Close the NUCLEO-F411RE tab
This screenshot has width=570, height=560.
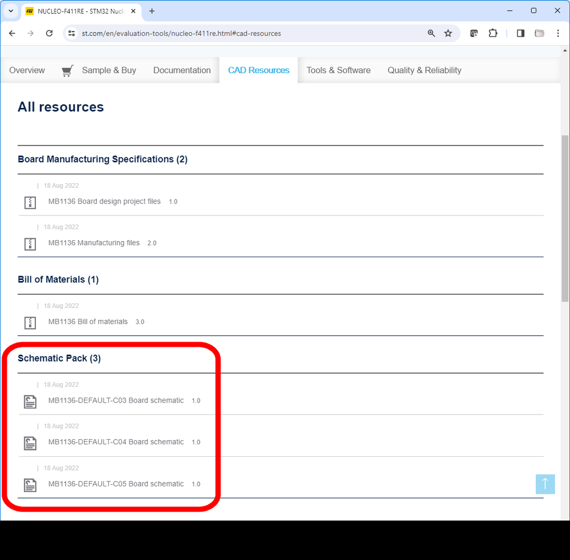134,11
